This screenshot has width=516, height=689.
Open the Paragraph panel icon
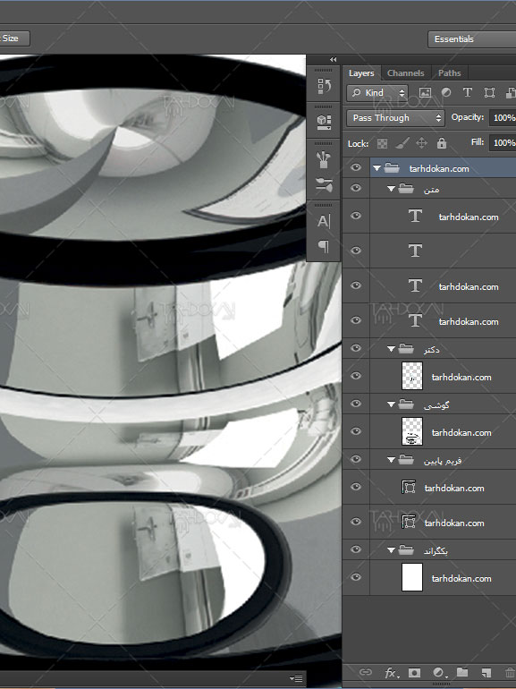(324, 246)
